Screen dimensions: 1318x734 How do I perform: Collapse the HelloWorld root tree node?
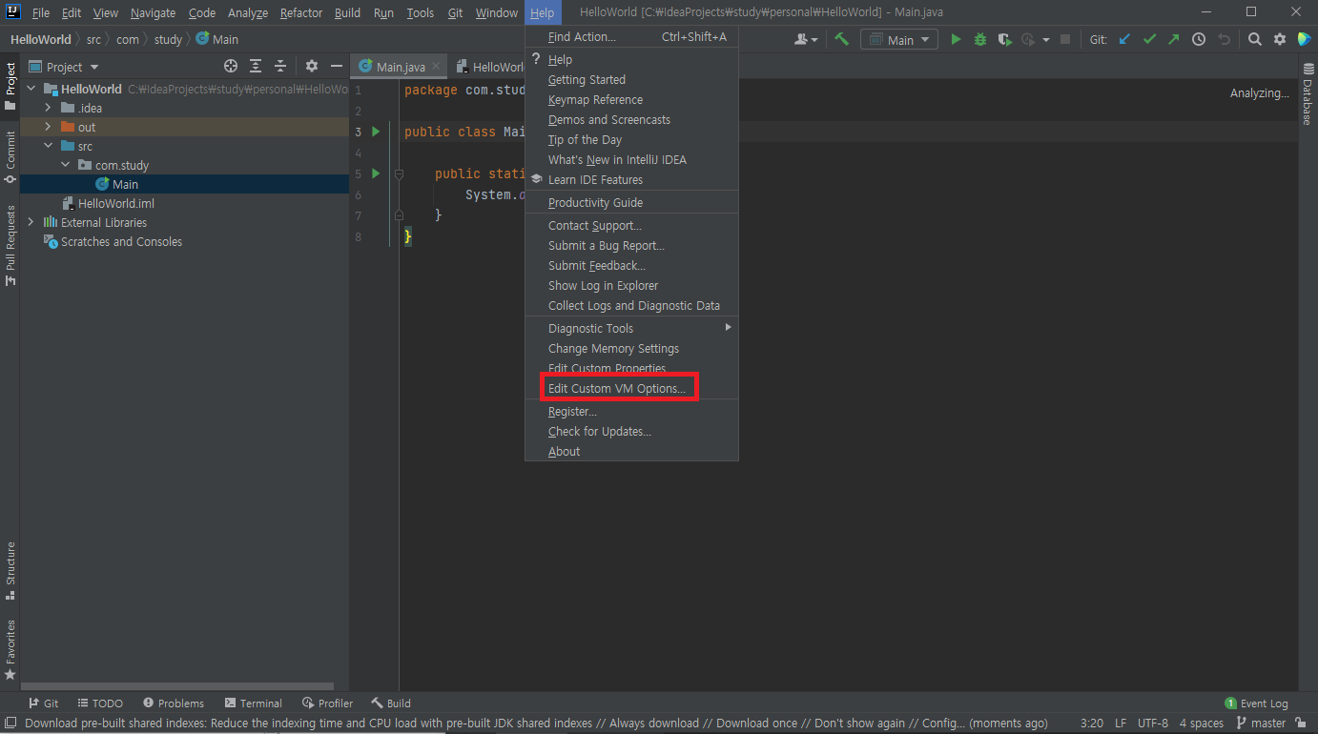(x=31, y=89)
